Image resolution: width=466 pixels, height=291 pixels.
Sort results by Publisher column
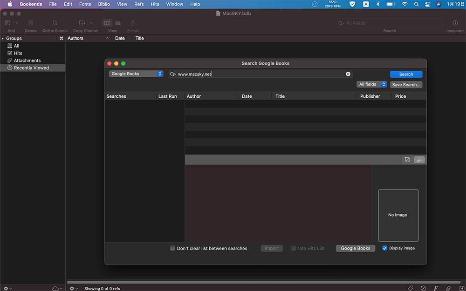pos(373,96)
